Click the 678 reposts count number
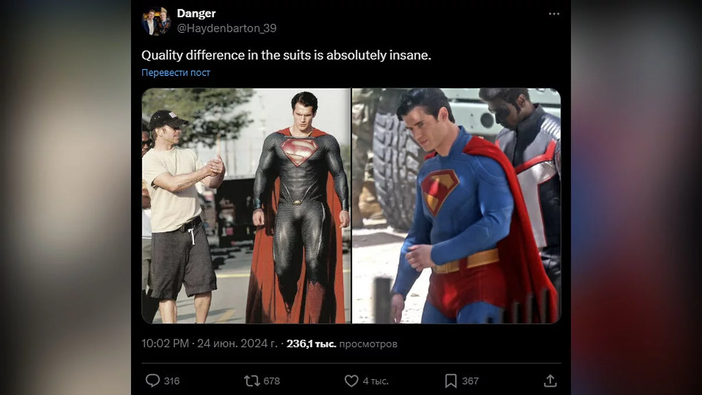Viewport: 702px width, 395px height. 271,381
